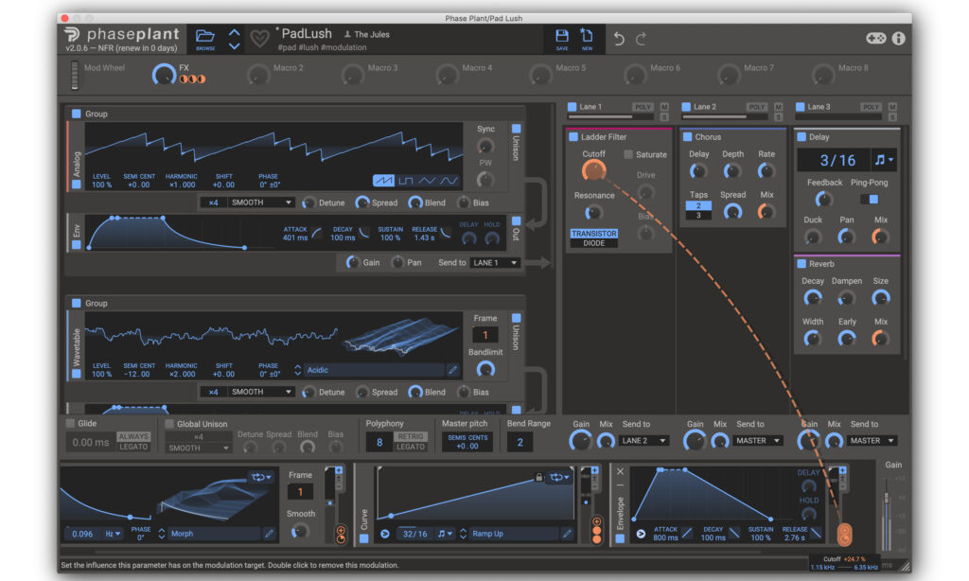Click the Bandlimit knob

[x=485, y=370]
